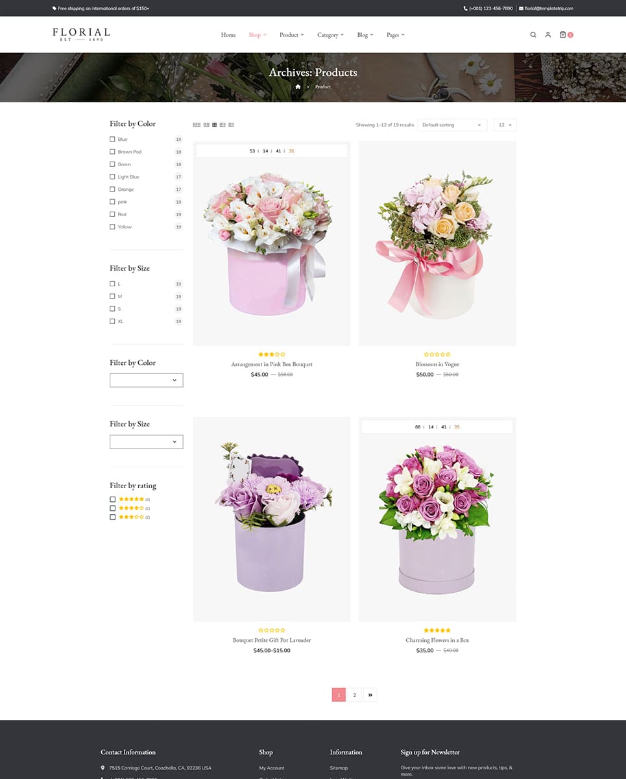Filter by five-star rating checkbox
Screen dimensions: 626x779
coord(113,499)
